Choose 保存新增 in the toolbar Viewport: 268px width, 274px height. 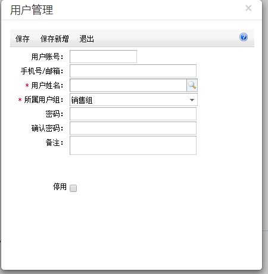[55, 39]
